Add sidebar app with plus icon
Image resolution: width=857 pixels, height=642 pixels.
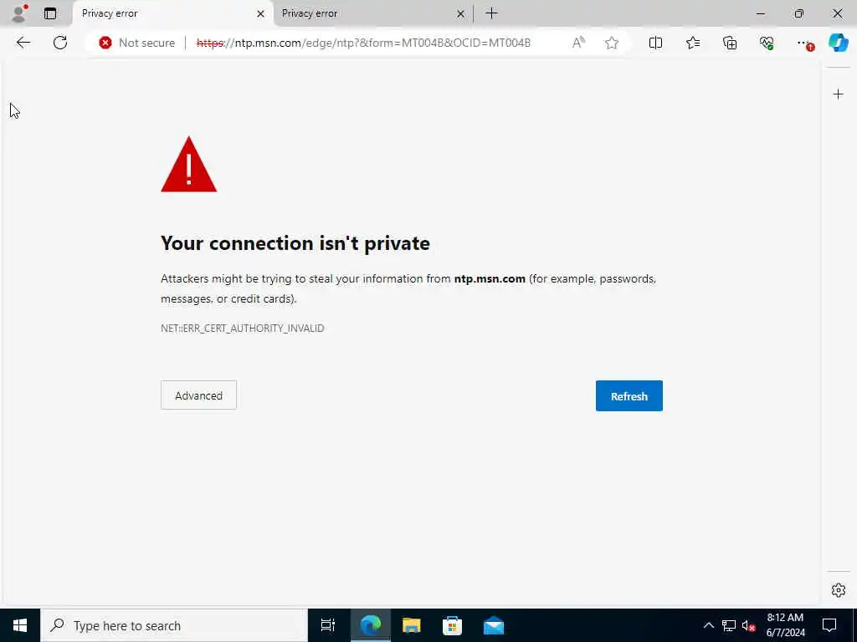(839, 94)
